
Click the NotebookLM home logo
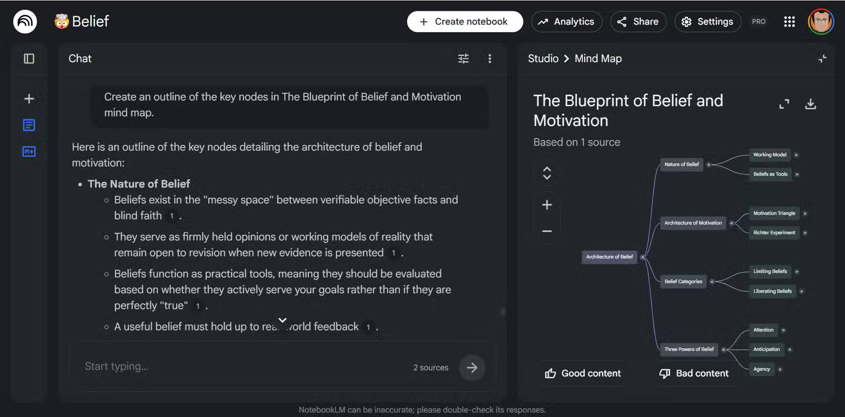[25, 22]
